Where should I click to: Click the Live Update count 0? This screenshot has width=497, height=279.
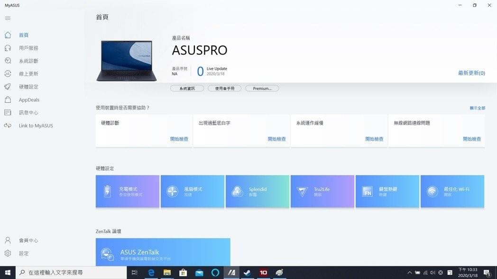(200, 71)
